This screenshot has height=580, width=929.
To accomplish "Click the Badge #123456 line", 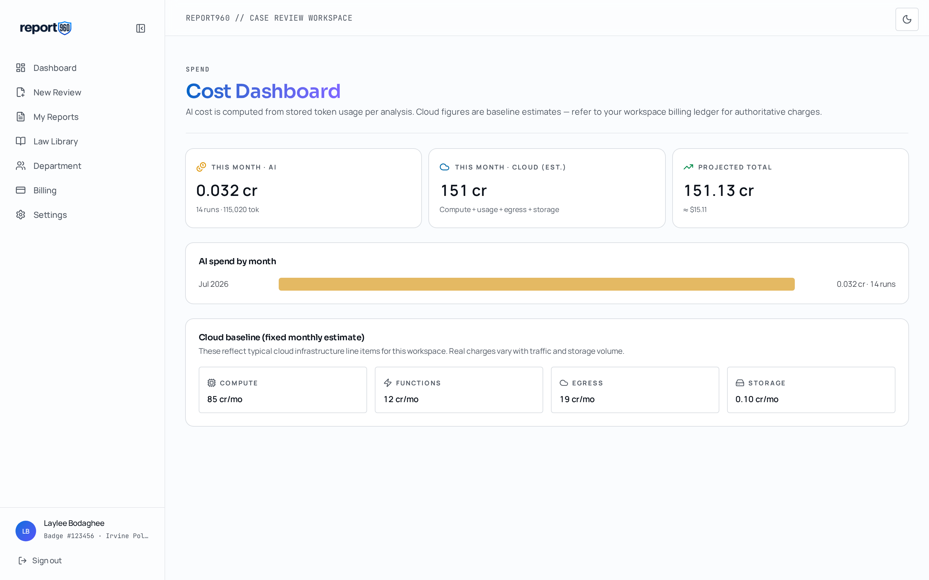I will (x=96, y=536).
